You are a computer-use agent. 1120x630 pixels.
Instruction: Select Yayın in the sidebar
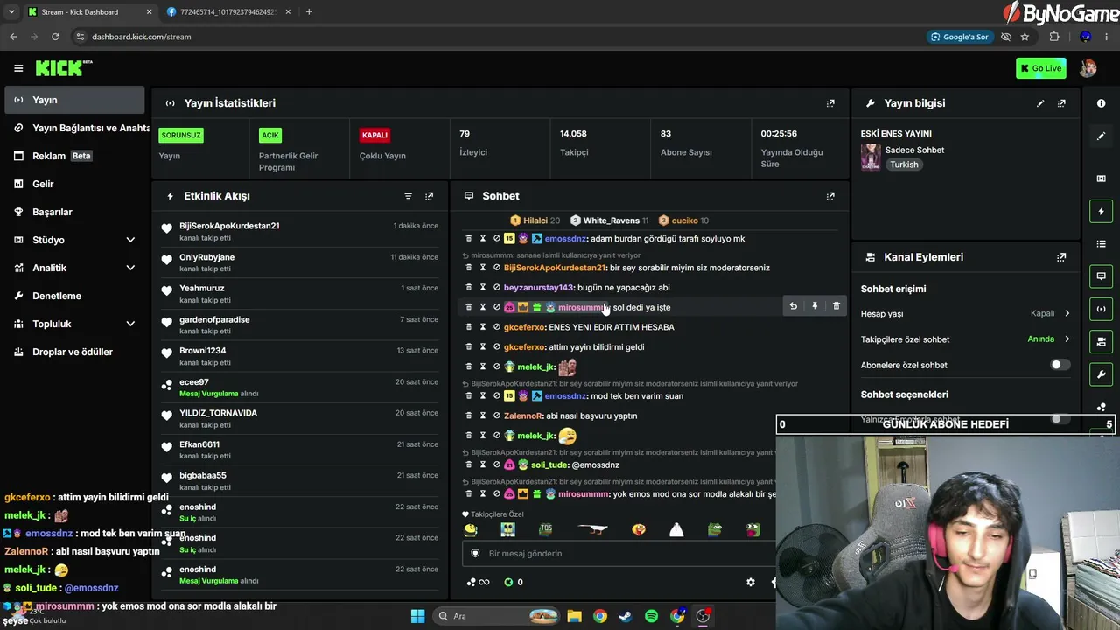(x=74, y=100)
